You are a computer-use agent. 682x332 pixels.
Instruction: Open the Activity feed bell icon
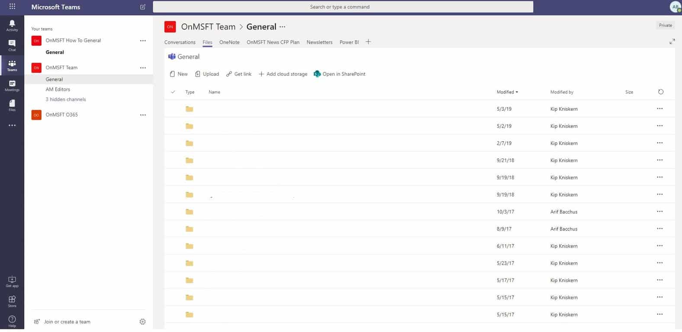[12, 24]
